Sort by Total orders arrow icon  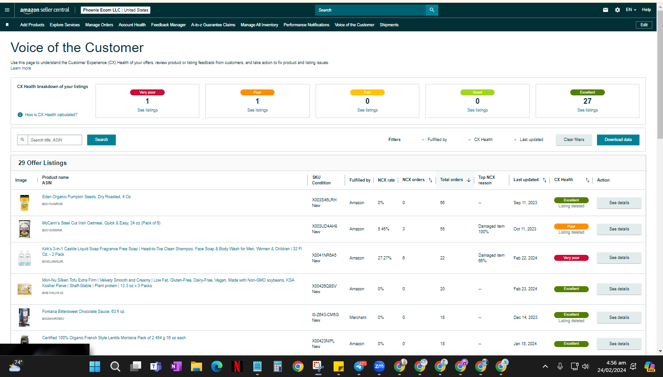469,180
